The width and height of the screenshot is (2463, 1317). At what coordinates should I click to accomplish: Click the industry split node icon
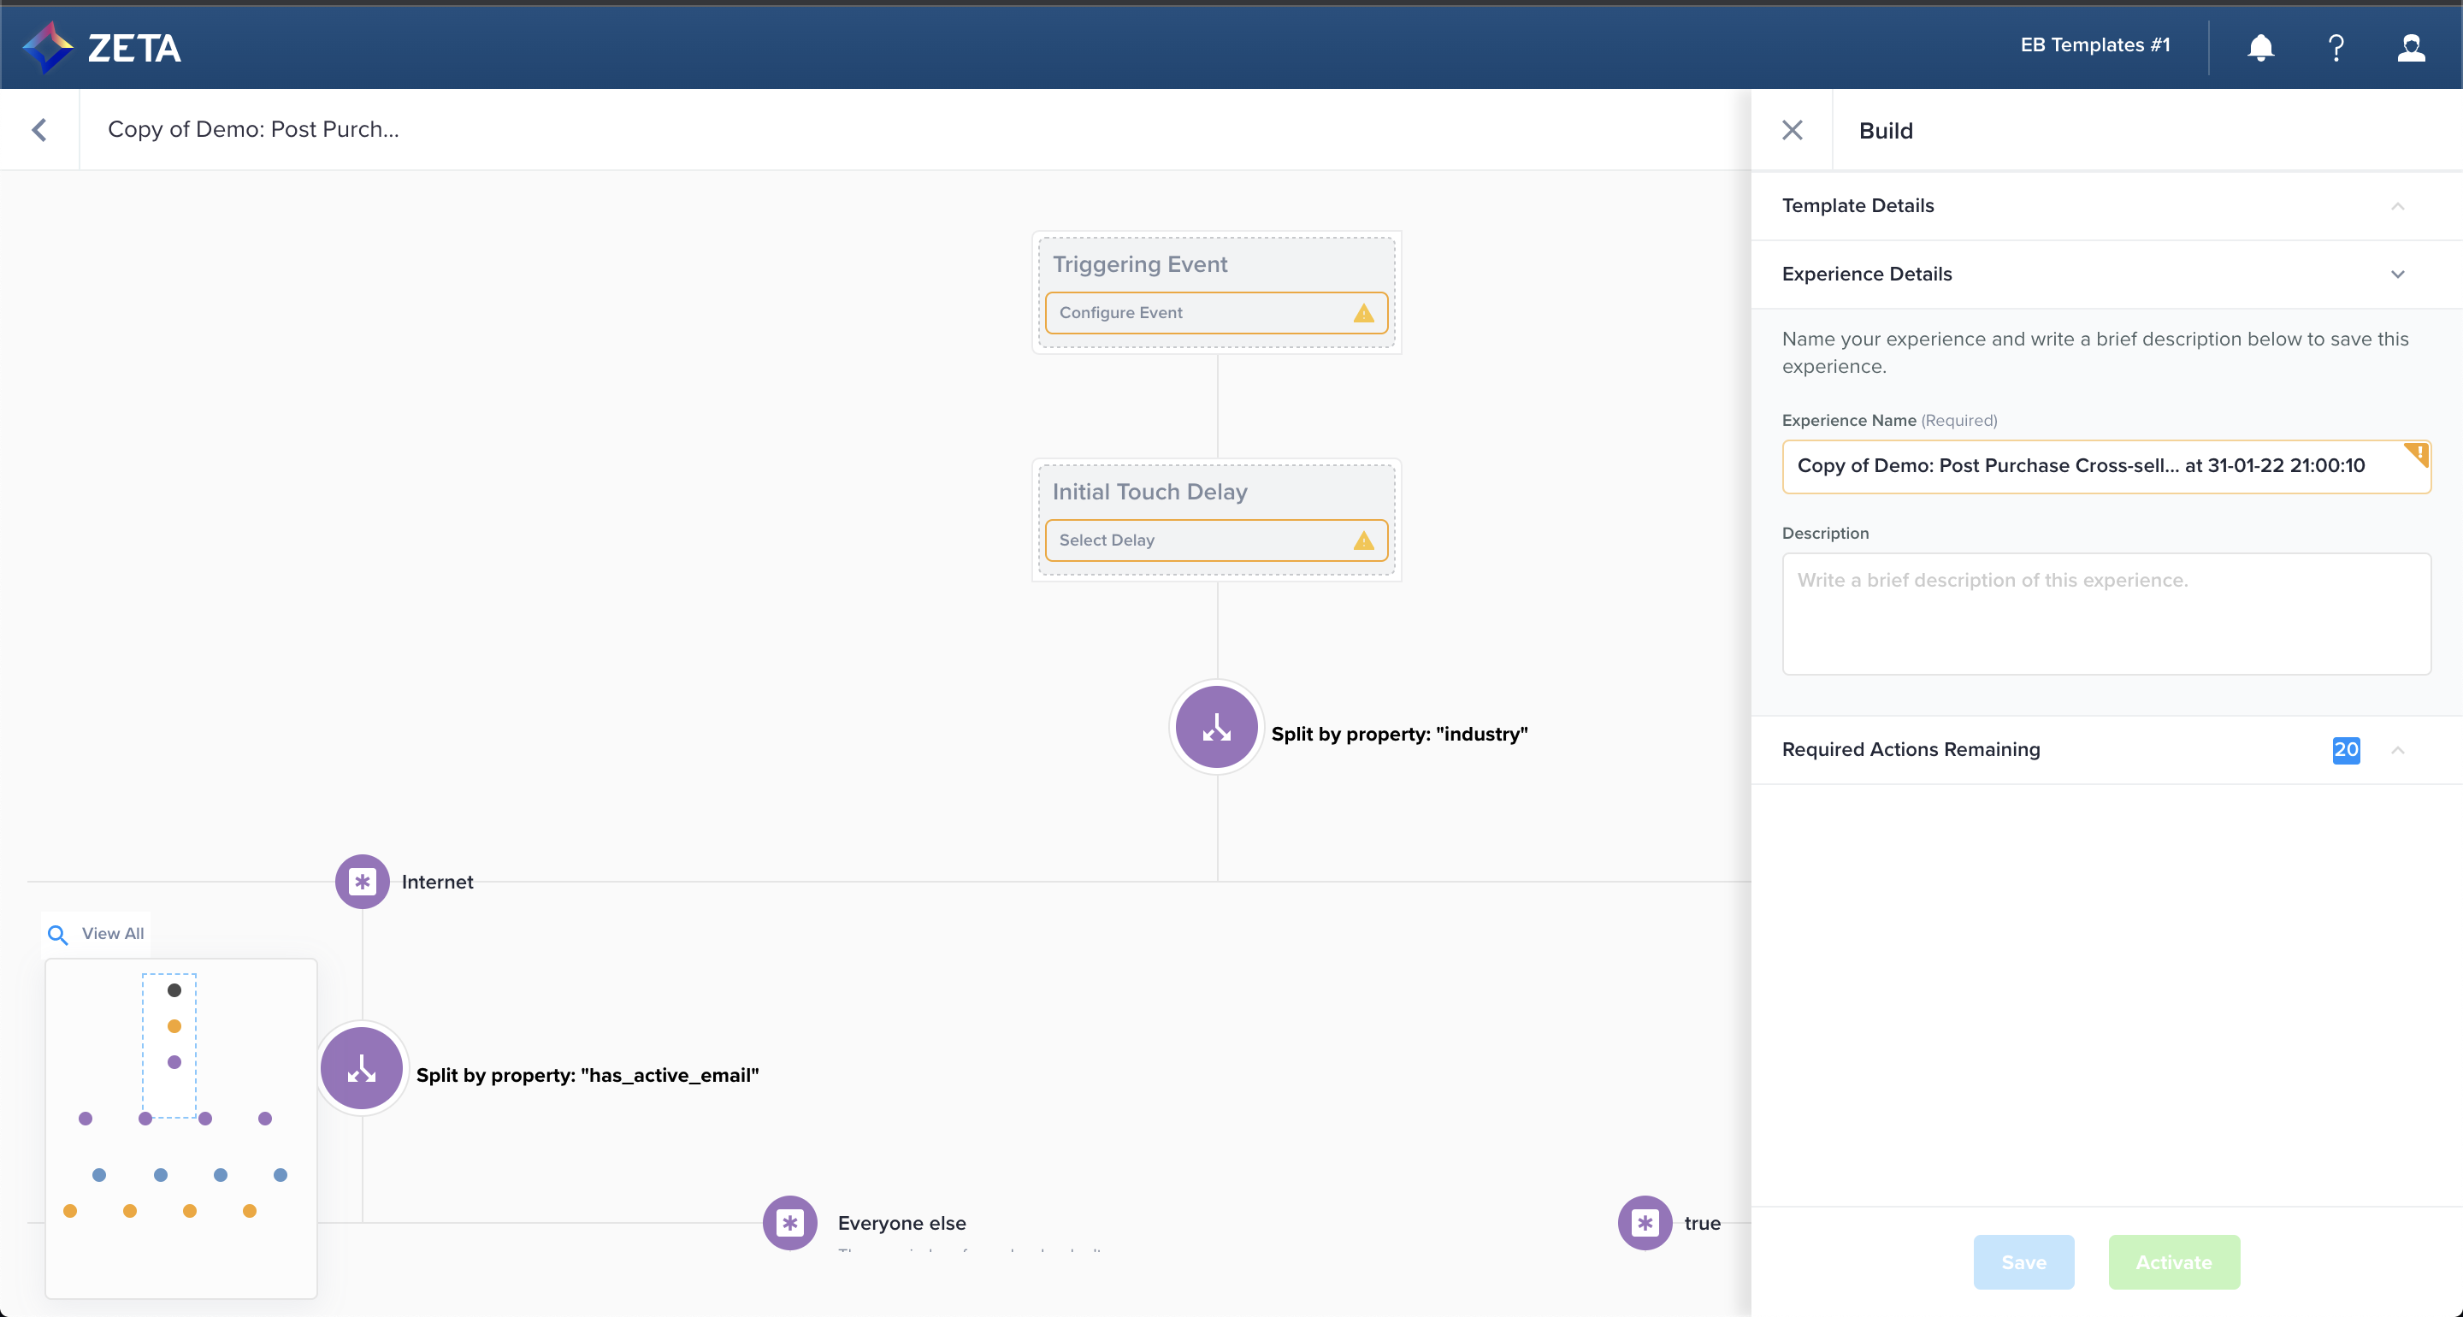[1216, 727]
